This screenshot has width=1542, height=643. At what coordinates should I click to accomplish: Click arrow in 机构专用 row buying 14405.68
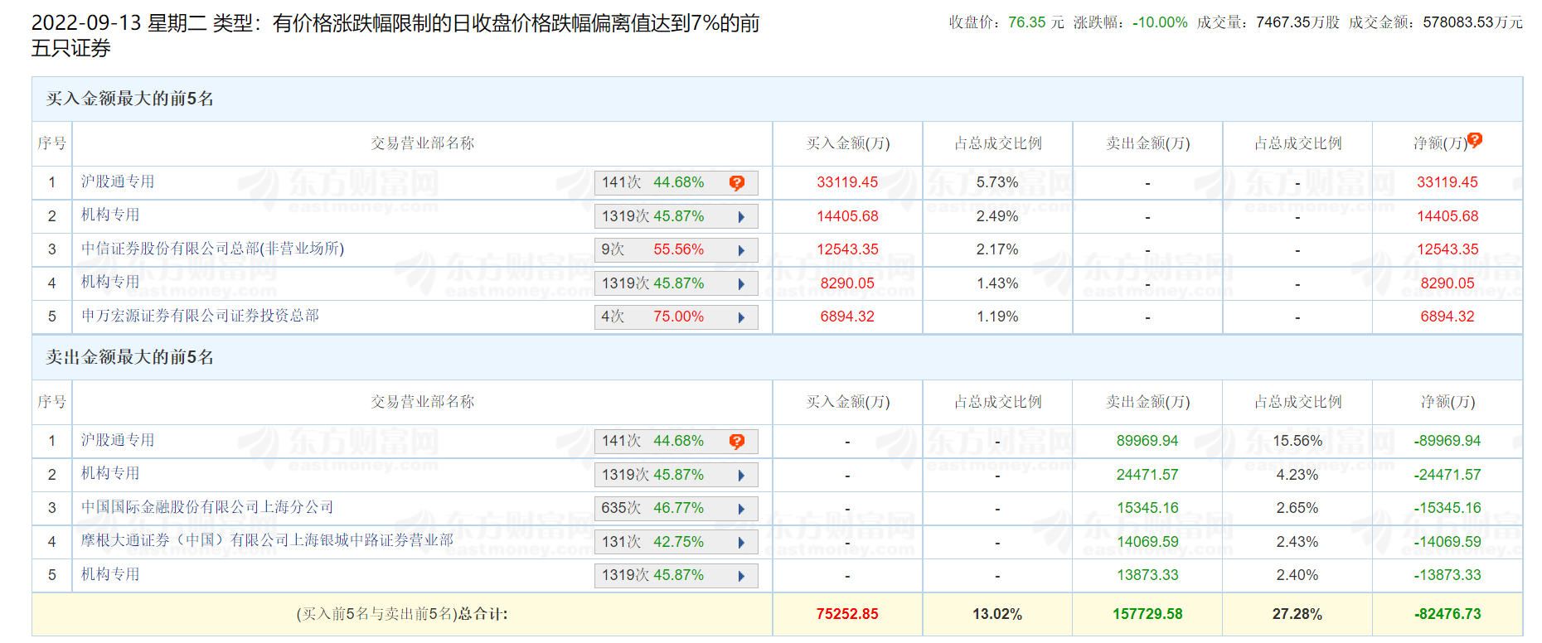point(741,217)
